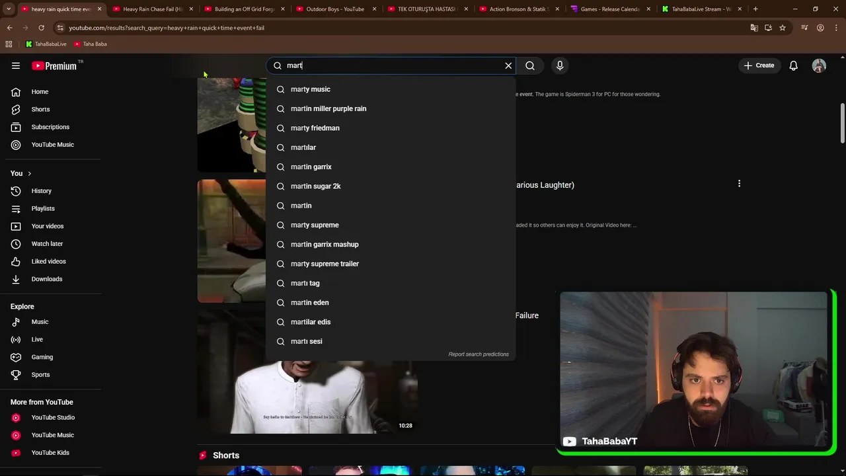Click the page vertical scrollbar

[842, 124]
